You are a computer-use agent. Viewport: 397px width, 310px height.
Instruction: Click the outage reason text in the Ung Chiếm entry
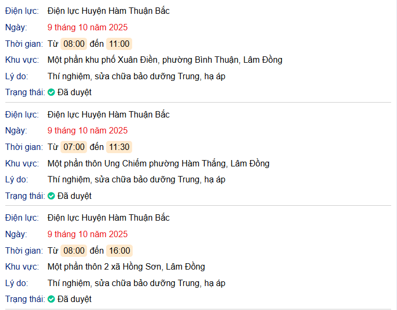click(136, 180)
